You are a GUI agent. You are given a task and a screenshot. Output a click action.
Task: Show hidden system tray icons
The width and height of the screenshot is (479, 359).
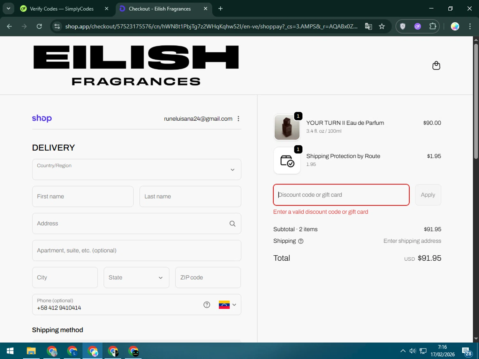[x=403, y=351]
